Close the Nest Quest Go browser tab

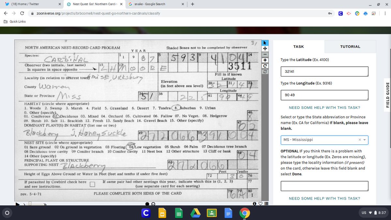click(x=121, y=4)
